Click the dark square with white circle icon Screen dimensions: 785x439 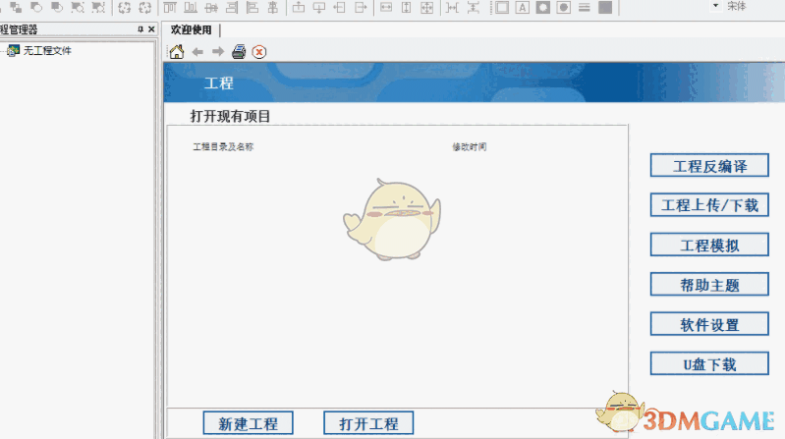pyautogui.click(x=543, y=8)
